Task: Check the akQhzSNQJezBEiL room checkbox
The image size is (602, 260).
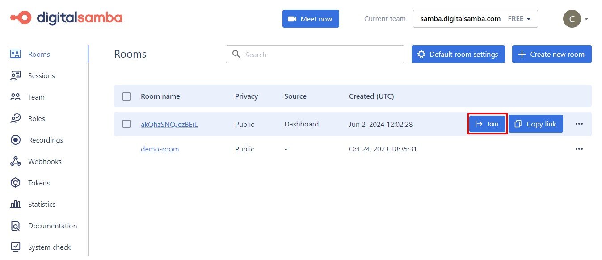Action: tap(126, 124)
